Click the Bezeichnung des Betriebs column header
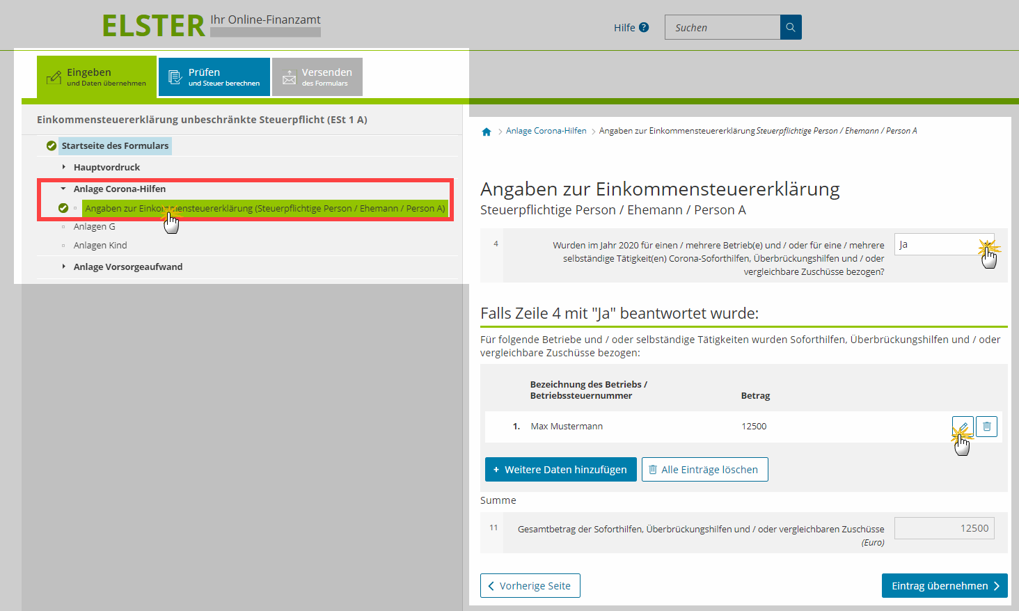The image size is (1019, 611). [589, 390]
